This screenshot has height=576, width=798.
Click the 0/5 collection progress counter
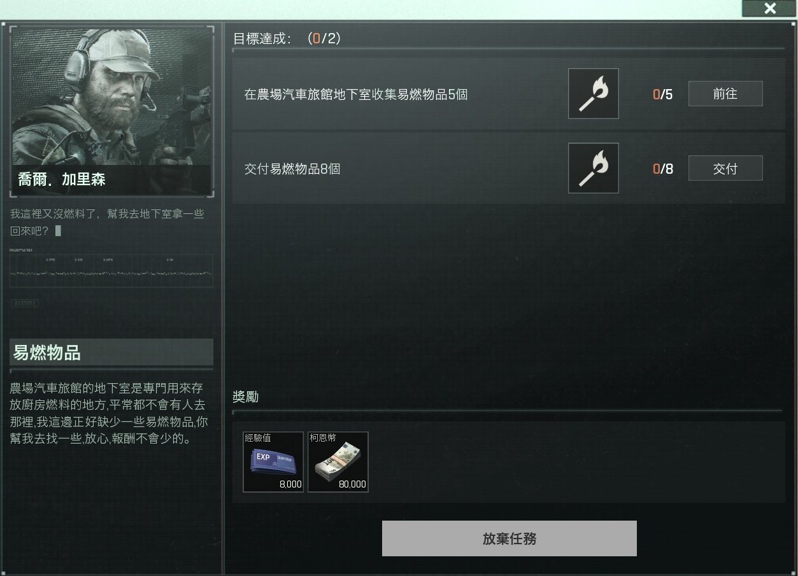click(x=662, y=95)
